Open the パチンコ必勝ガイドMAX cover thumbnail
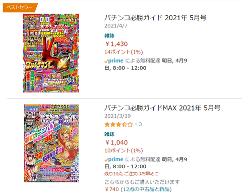Screen dimensions: 242x195 click(51, 143)
